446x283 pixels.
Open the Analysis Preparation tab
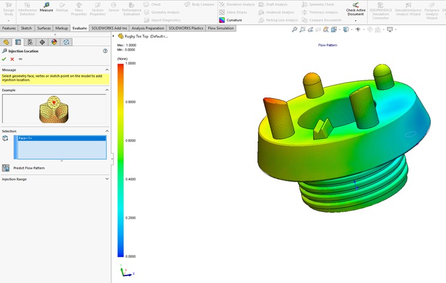(x=148, y=28)
